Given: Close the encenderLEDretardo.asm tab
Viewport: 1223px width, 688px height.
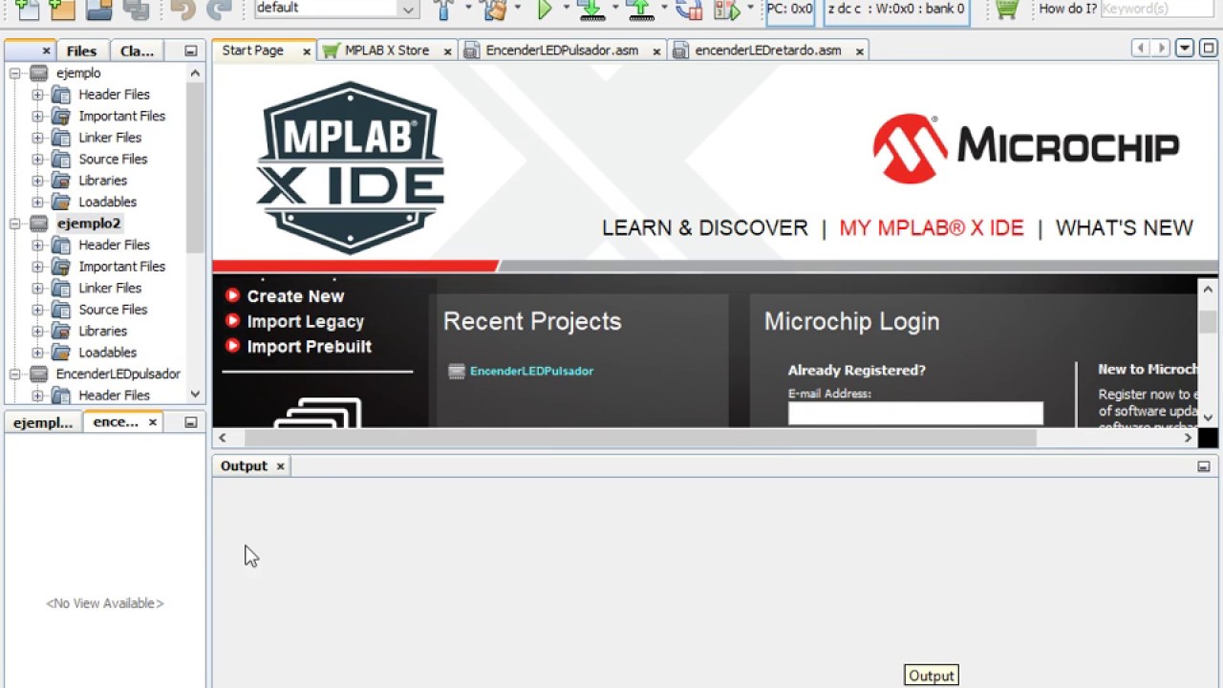Looking at the screenshot, I should pyautogui.click(x=859, y=52).
